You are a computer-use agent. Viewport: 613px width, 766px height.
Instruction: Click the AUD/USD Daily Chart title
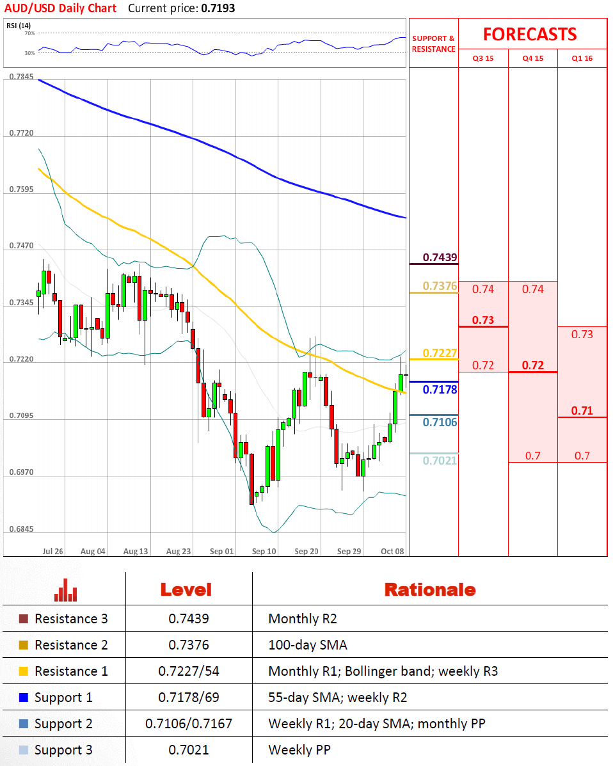click(x=61, y=8)
